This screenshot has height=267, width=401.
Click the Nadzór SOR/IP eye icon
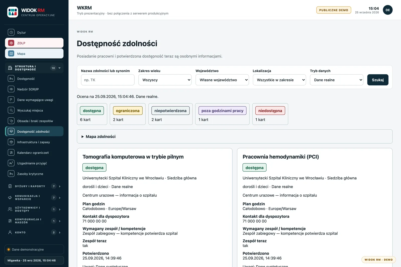[x=11, y=89]
